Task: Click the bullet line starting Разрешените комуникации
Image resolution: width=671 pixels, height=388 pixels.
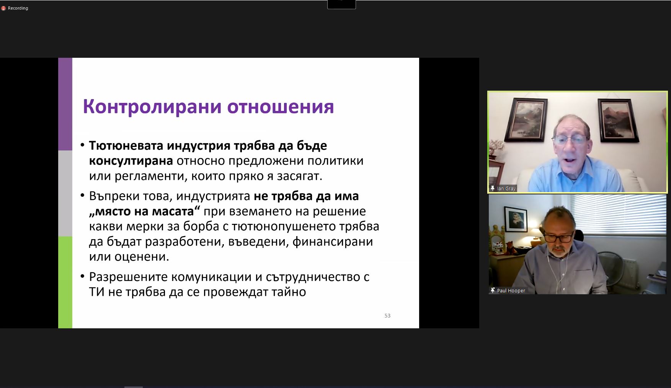Action: pyautogui.click(x=229, y=277)
